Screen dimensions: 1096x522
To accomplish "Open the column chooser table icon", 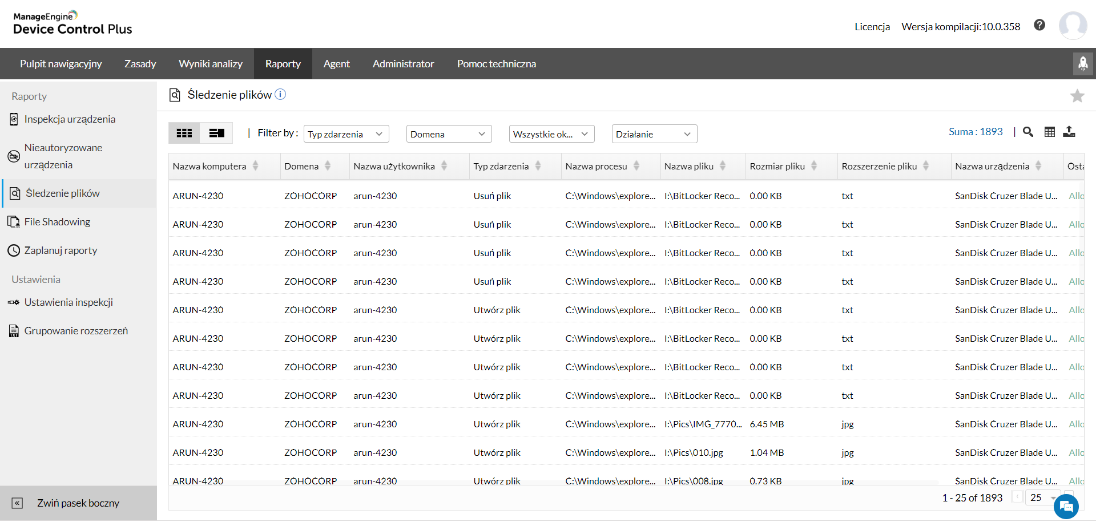I will click(1049, 132).
